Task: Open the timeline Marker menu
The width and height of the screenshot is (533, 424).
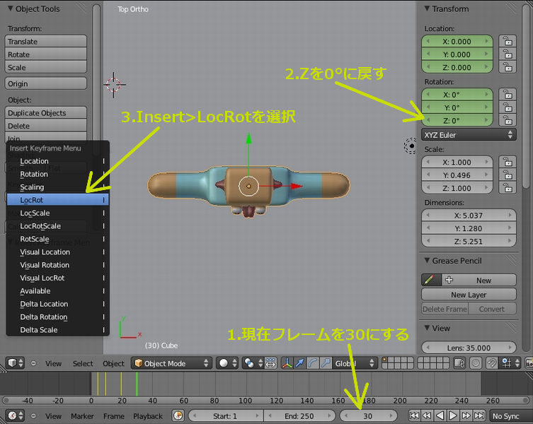Action: point(82,416)
